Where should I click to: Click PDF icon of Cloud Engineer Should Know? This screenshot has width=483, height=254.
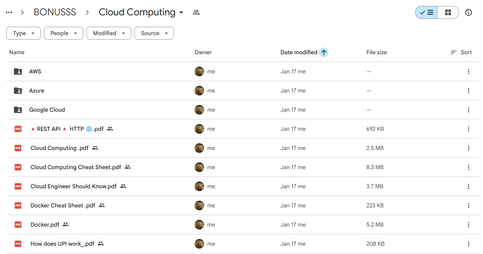click(18, 186)
